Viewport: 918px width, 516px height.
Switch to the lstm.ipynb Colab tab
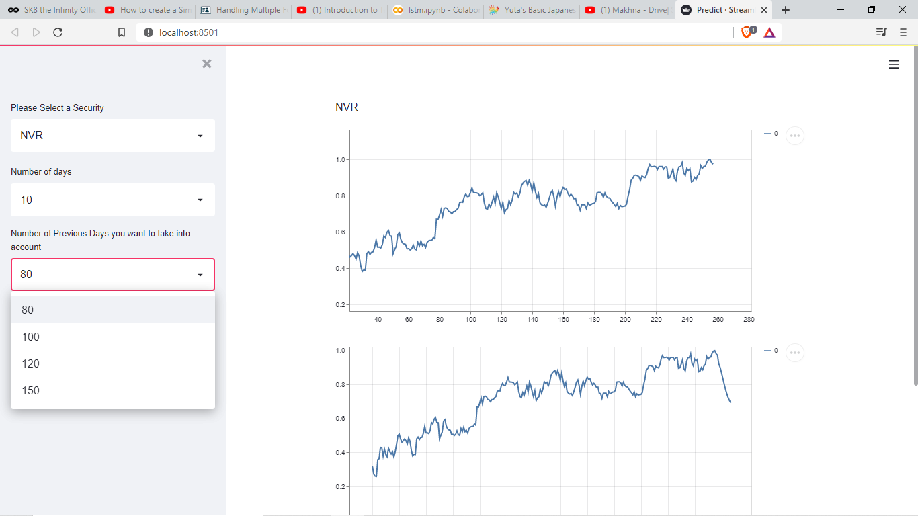coord(435,10)
